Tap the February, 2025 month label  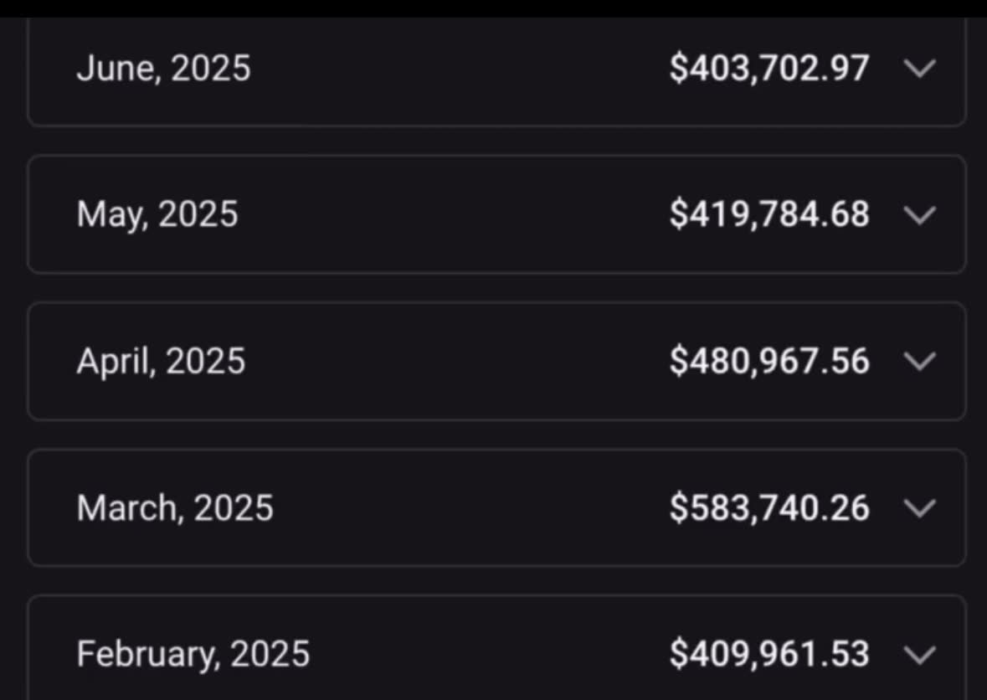coord(193,654)
